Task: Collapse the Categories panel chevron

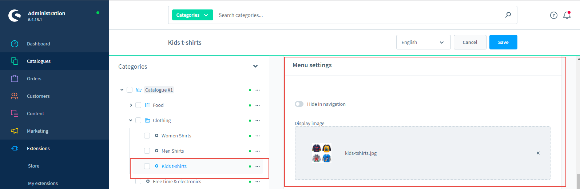Action: click(x=255, y=66)
